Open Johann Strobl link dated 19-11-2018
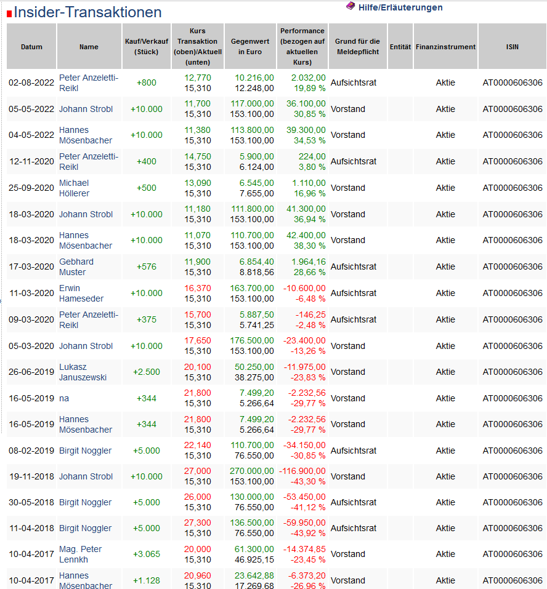Screen dimensions: 547x589 pos(86,476)
